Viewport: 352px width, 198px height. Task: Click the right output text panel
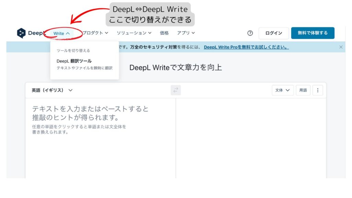(x=251, y=138)
